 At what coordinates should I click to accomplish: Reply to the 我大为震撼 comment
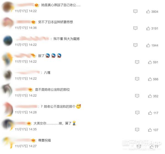[x=135, y=45]
